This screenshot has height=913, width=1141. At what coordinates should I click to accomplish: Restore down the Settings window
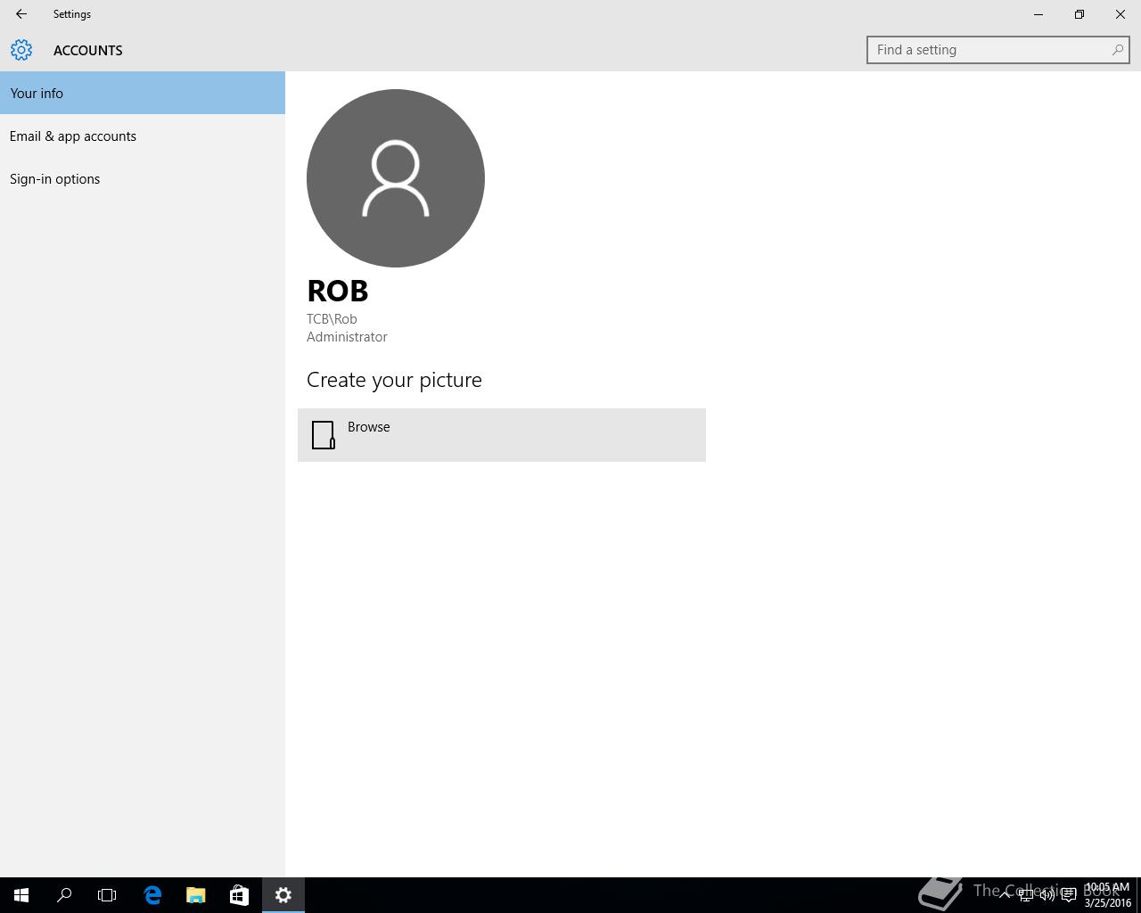pos(1079,14)
